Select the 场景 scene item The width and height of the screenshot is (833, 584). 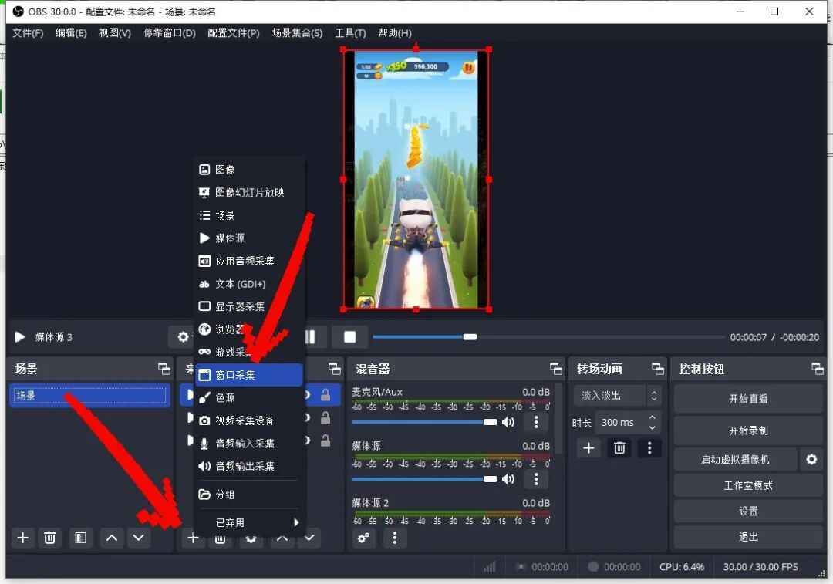coord(89,395)
